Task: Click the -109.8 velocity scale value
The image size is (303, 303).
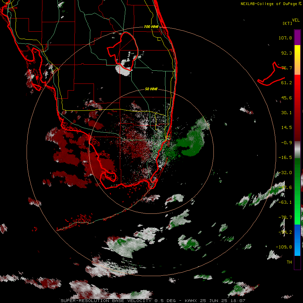Action: 284,247
